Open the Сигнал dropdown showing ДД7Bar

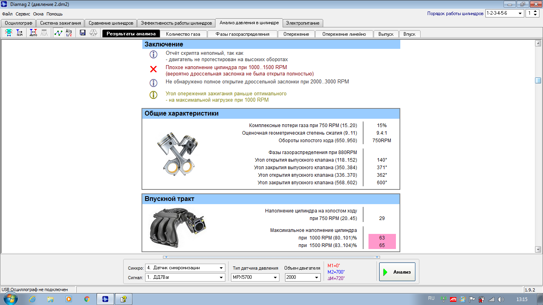[185, 278]
